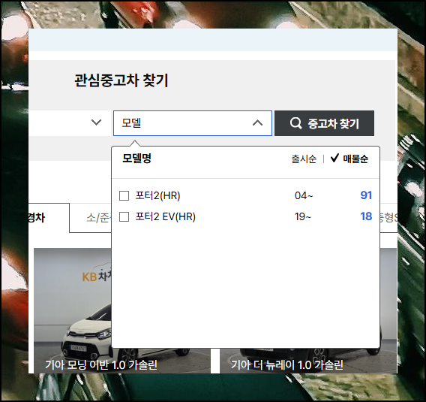Click release year 19~

click(x=303, y=217)
